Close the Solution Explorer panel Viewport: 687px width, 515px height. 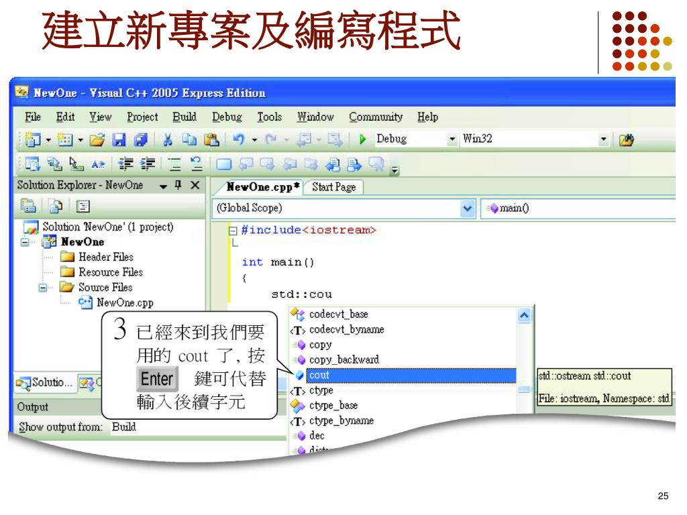(x=195, y=185)
